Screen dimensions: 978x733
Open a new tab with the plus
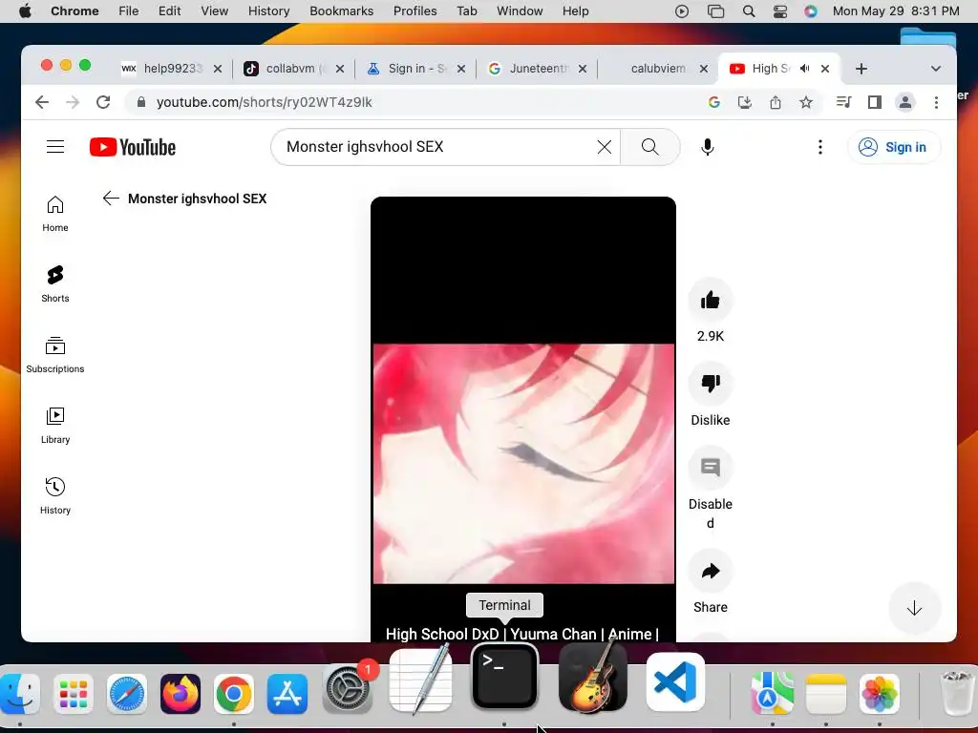(861, 69)
